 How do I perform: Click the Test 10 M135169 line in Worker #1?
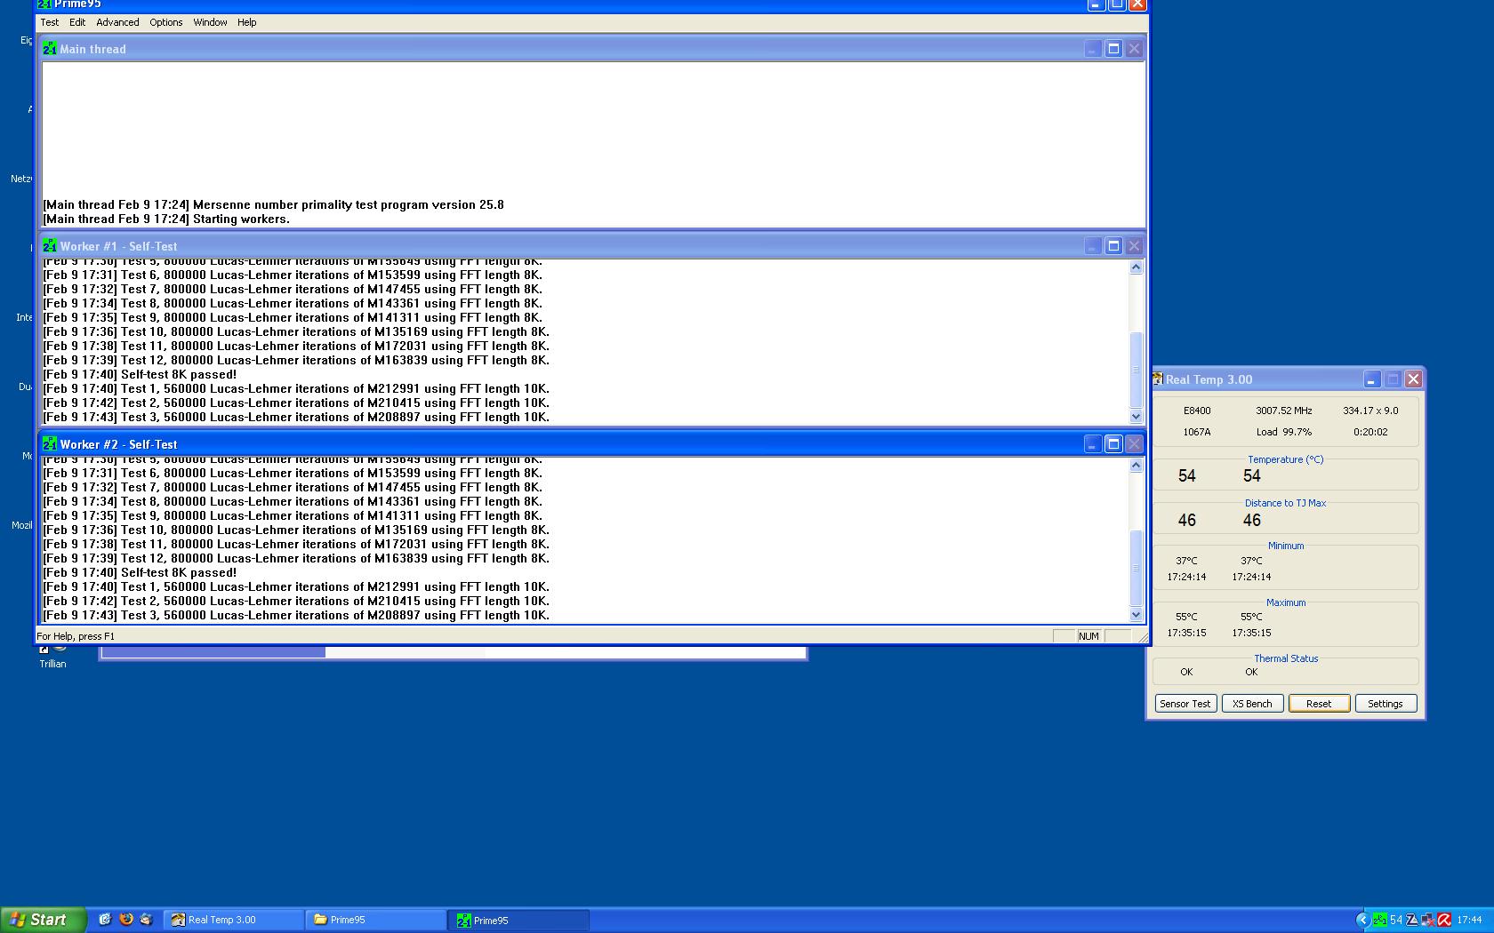pyautogui.click(x=296, y=331)
